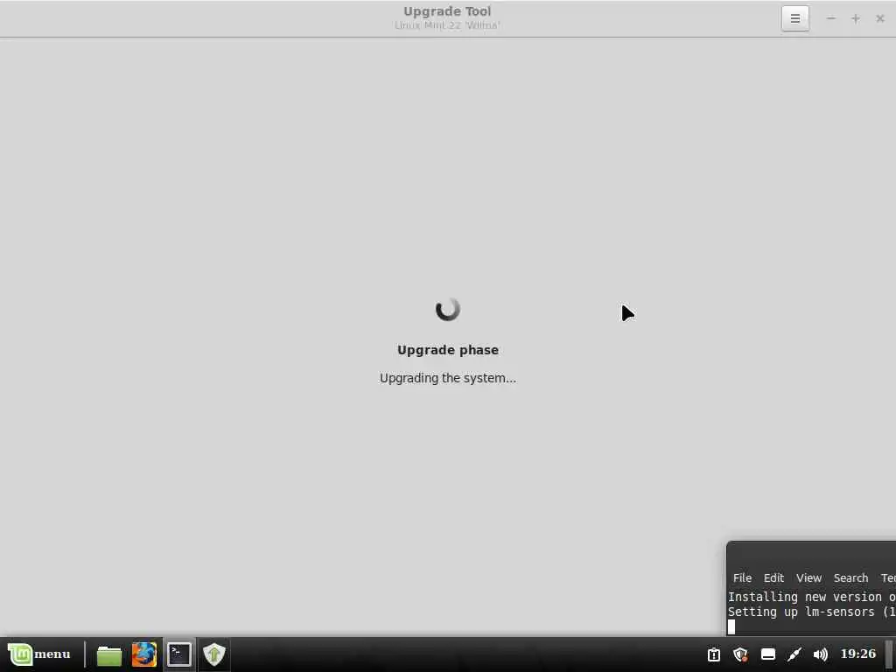Launch the file manager folder icon
The width and height of the screenshot is (896, 672).
[108, 654]
